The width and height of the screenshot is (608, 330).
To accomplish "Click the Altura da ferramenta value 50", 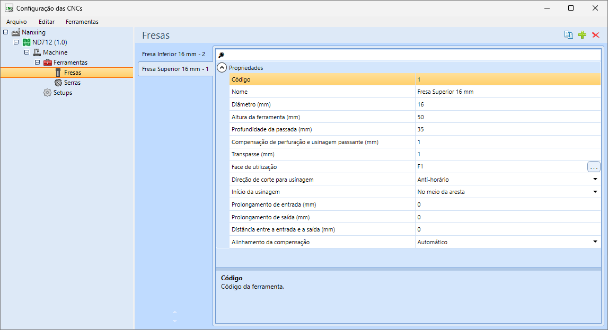I will [508, 117].
